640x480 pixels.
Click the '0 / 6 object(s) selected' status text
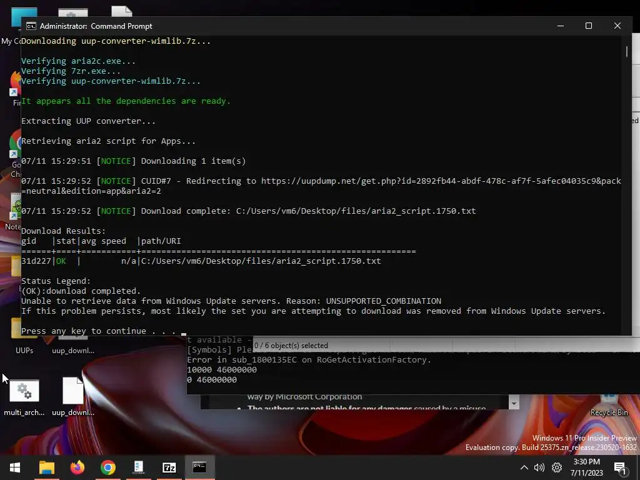pos(291,346)
